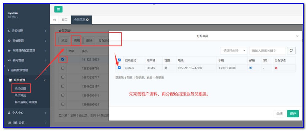Expand the 网站首页配置管理 chevron

point(45,51)
